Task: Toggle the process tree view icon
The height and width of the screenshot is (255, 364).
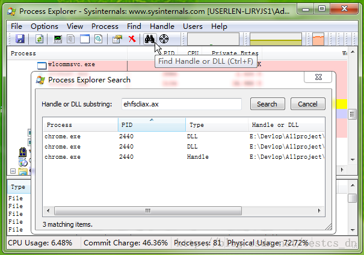Action: coord(71,38)
